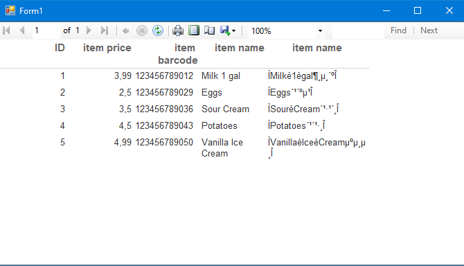Click barcode 123456789036 cell
Viewport: 464px width, 266px height.
click(x=164, y=109)
